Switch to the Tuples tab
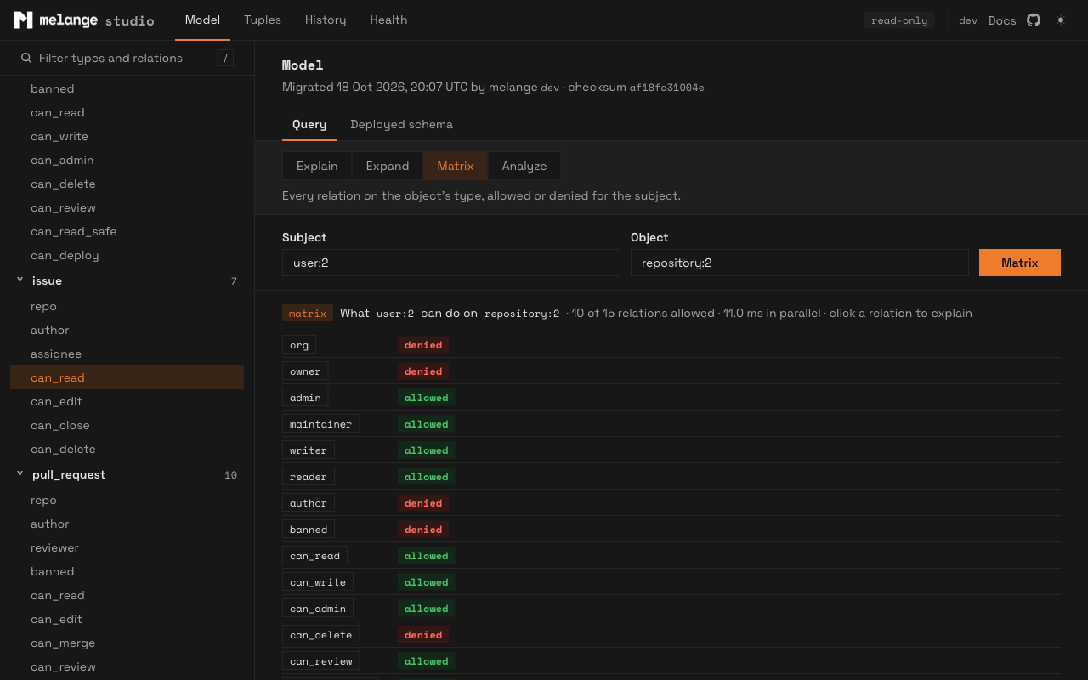The image size is (1088, 680). pos(263,20)
